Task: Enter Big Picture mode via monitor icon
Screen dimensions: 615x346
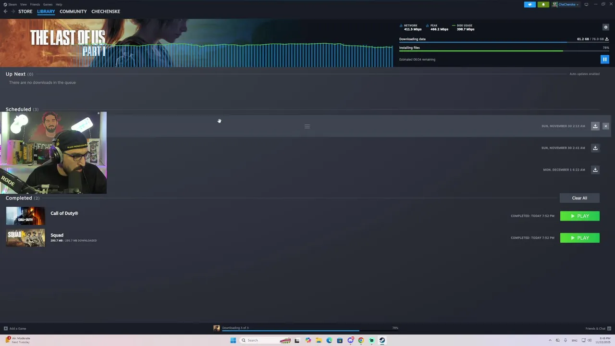Action: [x=586, y=4]
